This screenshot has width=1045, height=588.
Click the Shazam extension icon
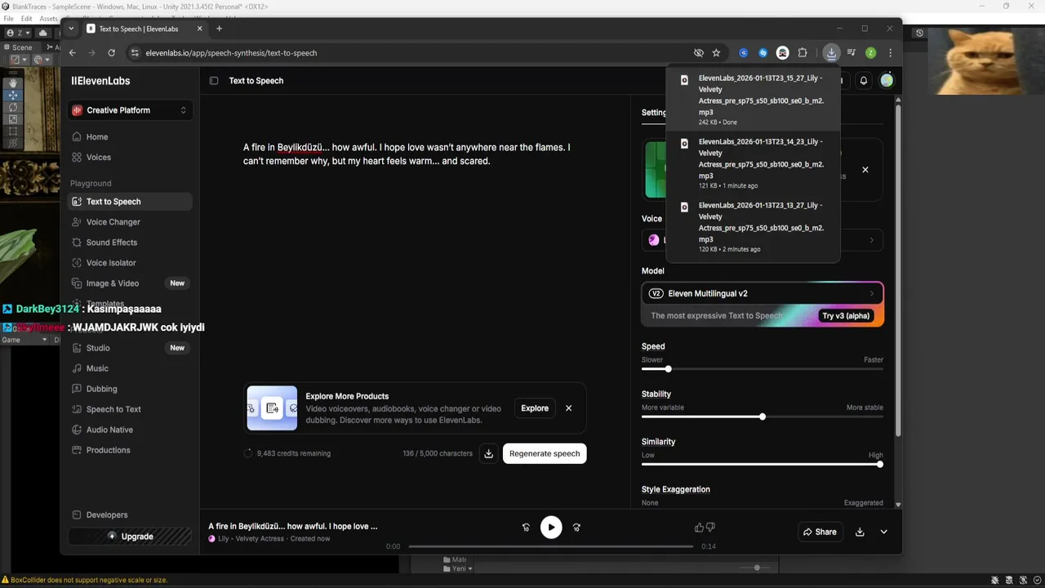click(763, 53)
